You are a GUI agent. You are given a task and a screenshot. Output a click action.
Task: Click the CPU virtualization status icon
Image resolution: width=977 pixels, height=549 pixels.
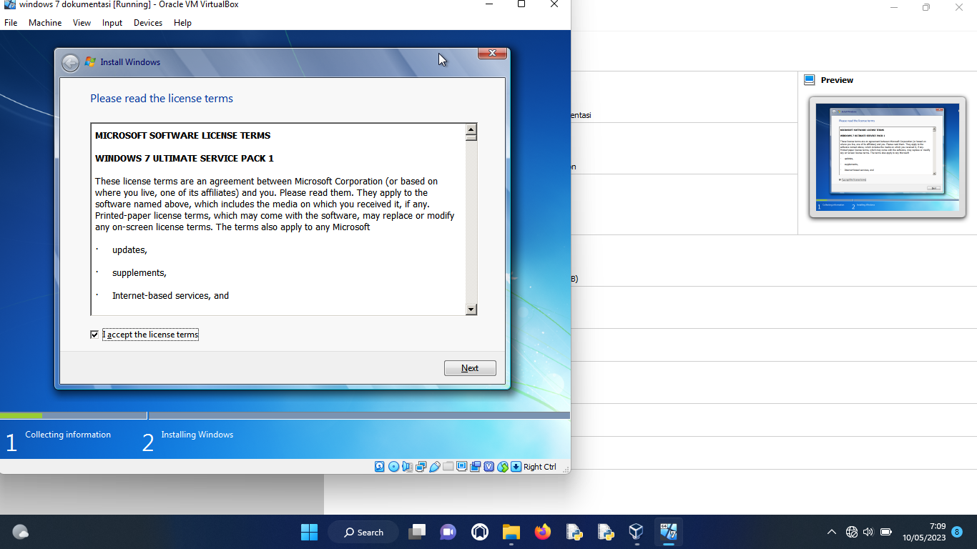[489, 467]
